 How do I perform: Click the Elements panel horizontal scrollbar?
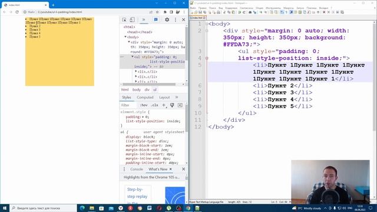pyautogui.click(x=149, y=84)
